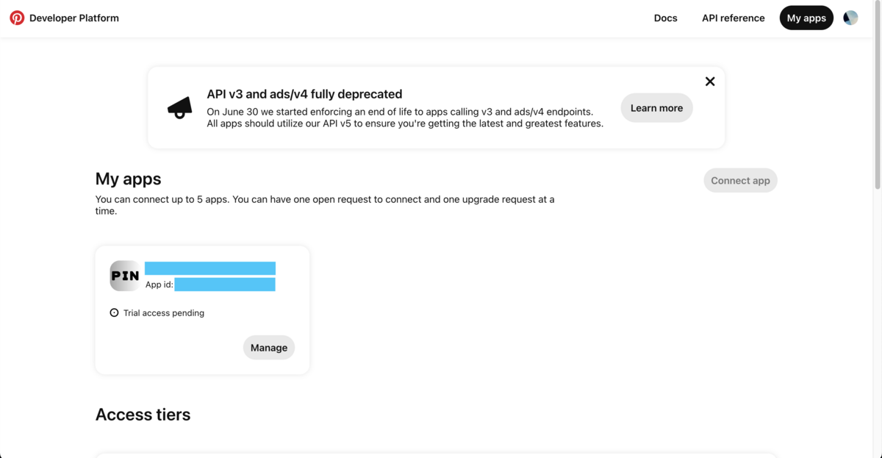
Task: Click the page vertical scrollbar
Action: [877, 96]
